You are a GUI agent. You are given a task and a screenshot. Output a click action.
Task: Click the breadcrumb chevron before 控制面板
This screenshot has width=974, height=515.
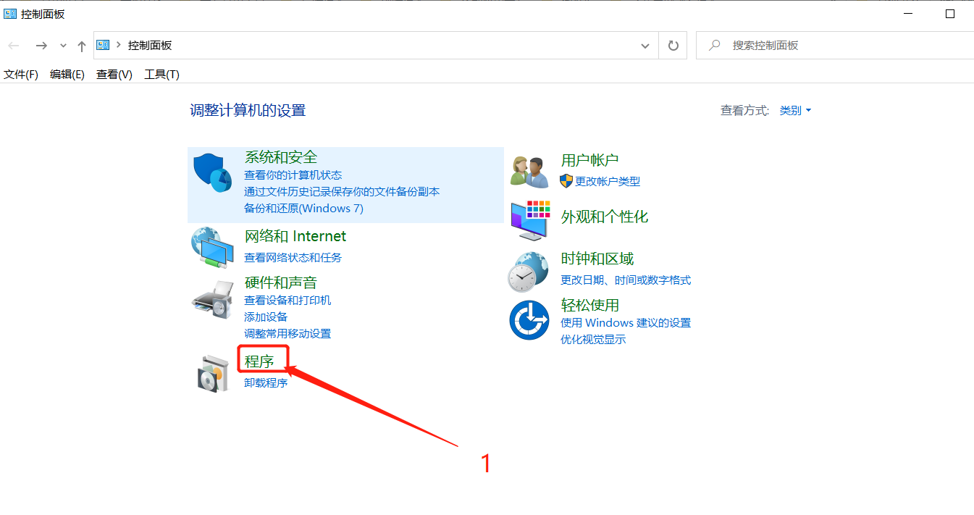pyautogui.click(x=118, y=45)
